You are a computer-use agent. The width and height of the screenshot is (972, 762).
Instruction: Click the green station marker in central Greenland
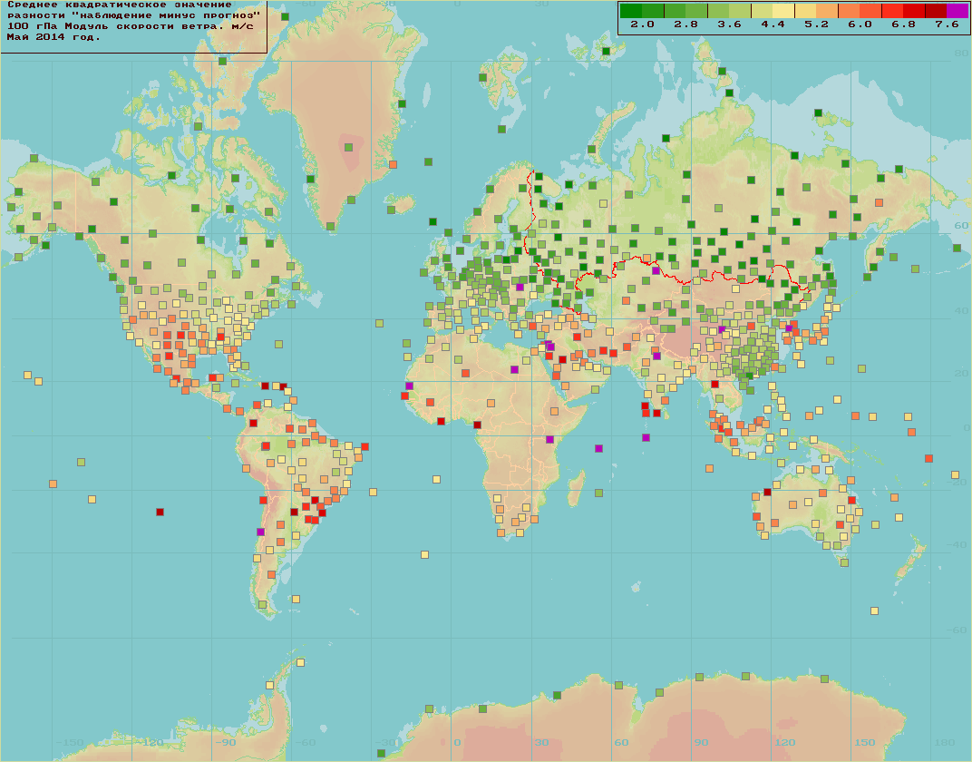(x=348, y=148)
